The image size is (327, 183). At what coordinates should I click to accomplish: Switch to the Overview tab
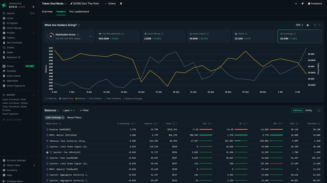[47, 11]
